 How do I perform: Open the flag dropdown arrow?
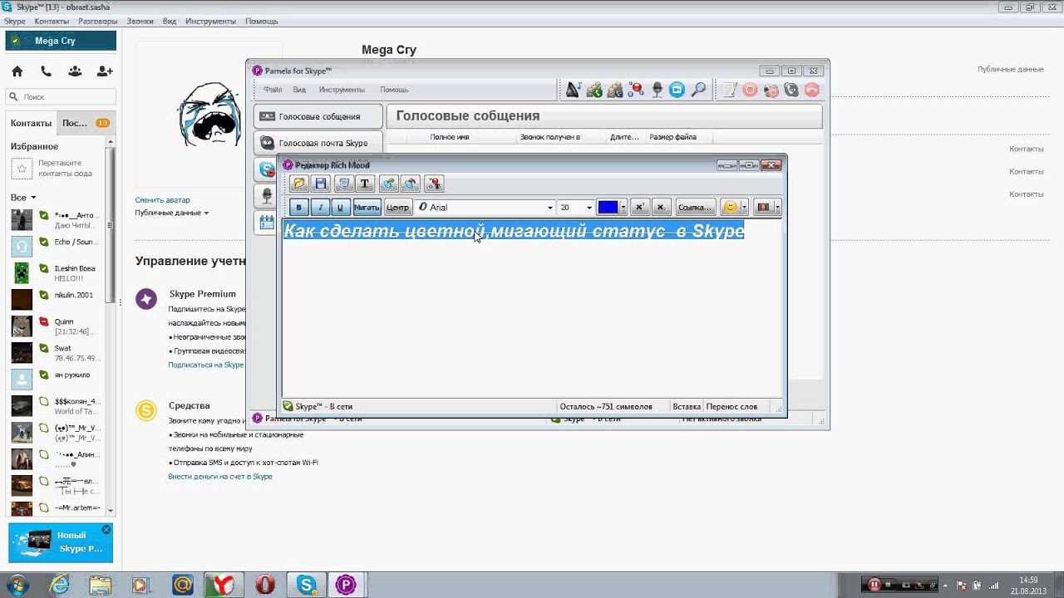[x=777, y=208]
